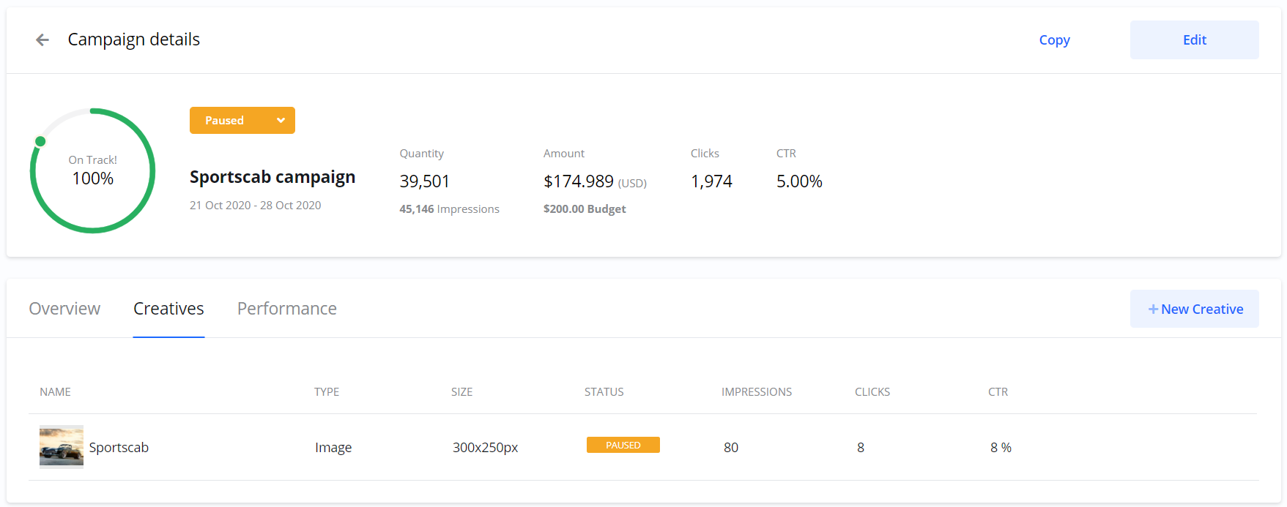This screenshot has width=1287, height=507.
Task: Click the plus icon on New Creative
Action: coord(1153,309)
